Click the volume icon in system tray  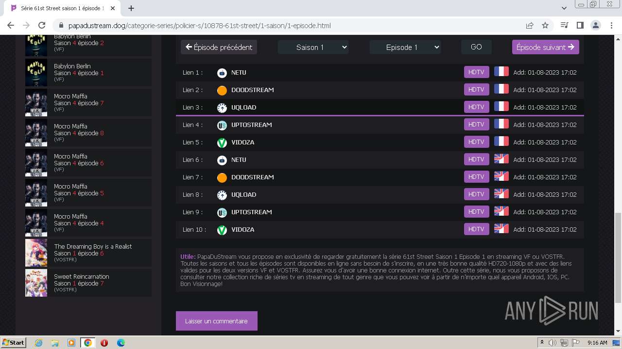pyautogui.click(x=553, y=343)
